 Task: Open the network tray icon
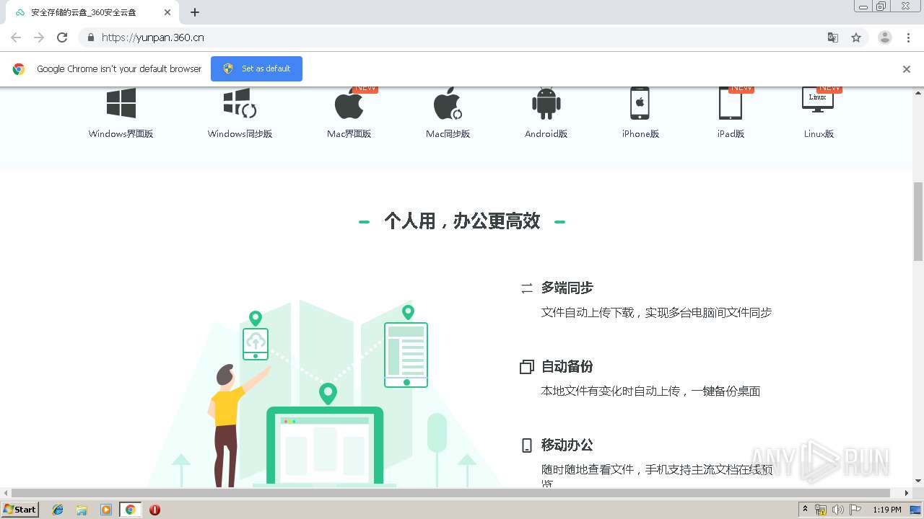coord(821,510)
